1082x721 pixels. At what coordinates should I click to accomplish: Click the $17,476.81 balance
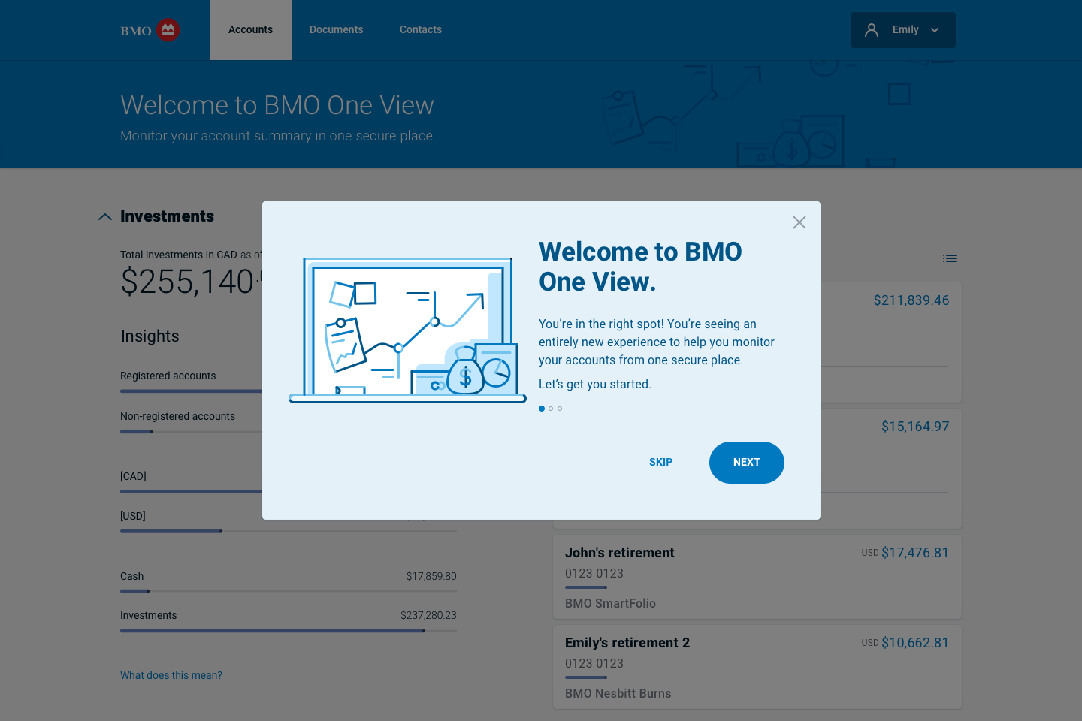915,553
